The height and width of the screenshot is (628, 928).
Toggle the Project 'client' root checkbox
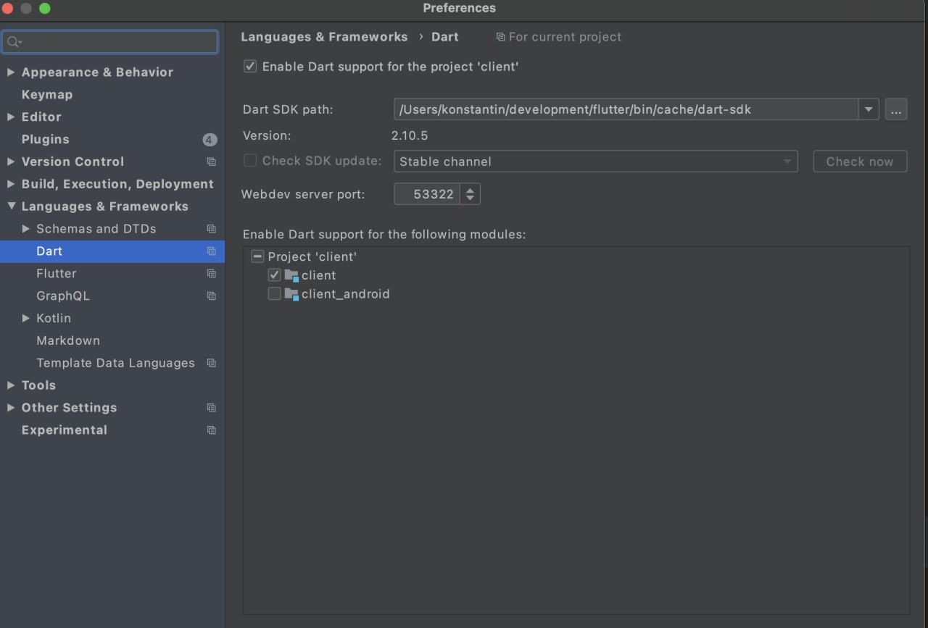click(x=257, y=256)
